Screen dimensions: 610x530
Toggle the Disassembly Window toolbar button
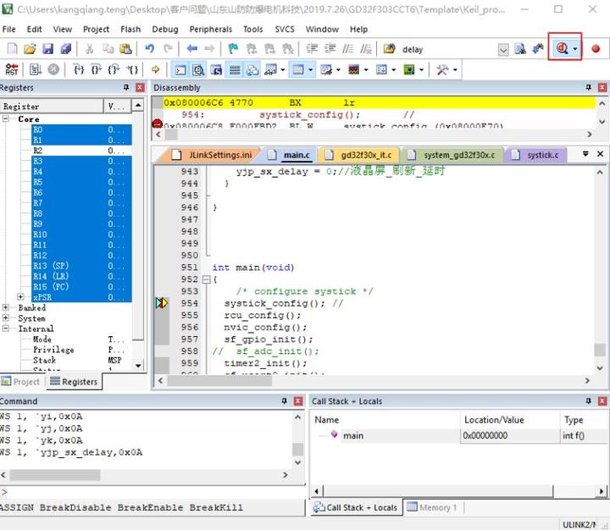(198, 69)
